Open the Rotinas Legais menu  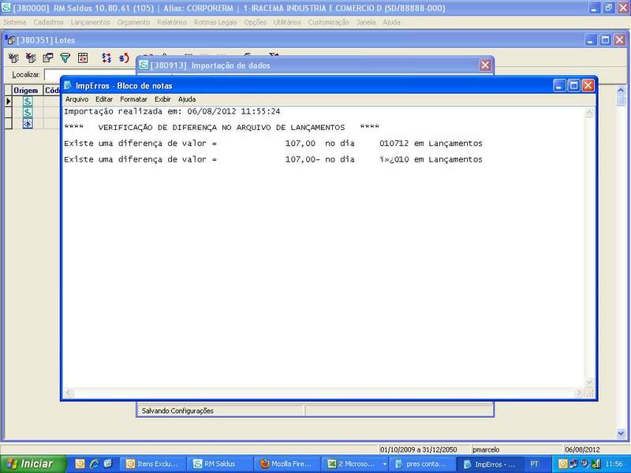[x=215, y=23]
